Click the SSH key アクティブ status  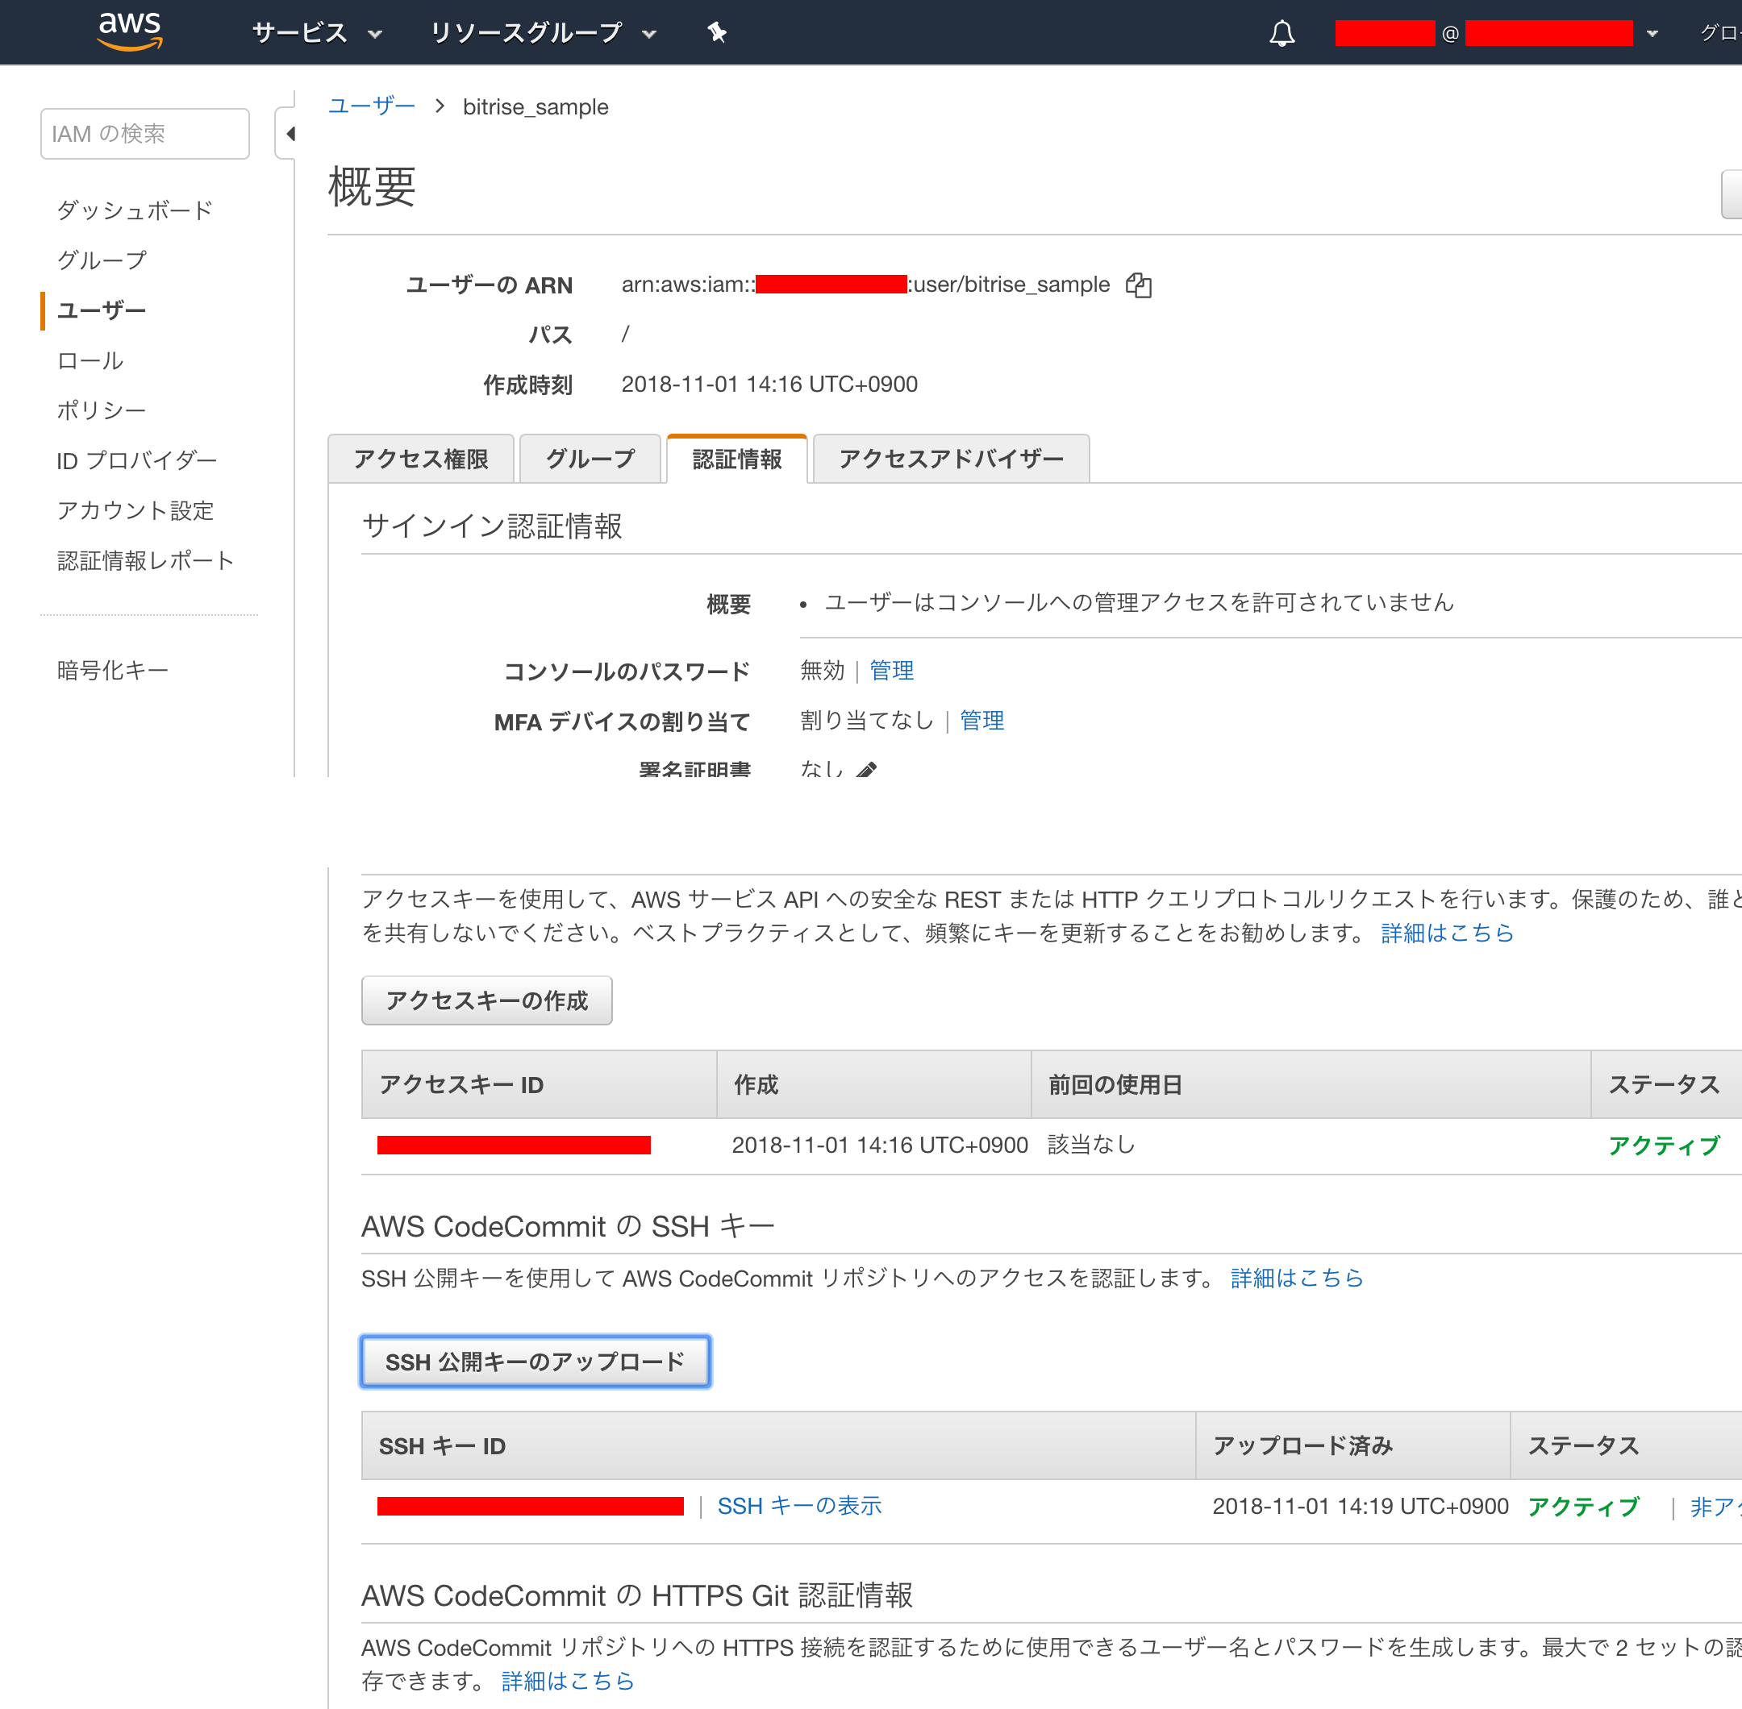[1583, 1506]
